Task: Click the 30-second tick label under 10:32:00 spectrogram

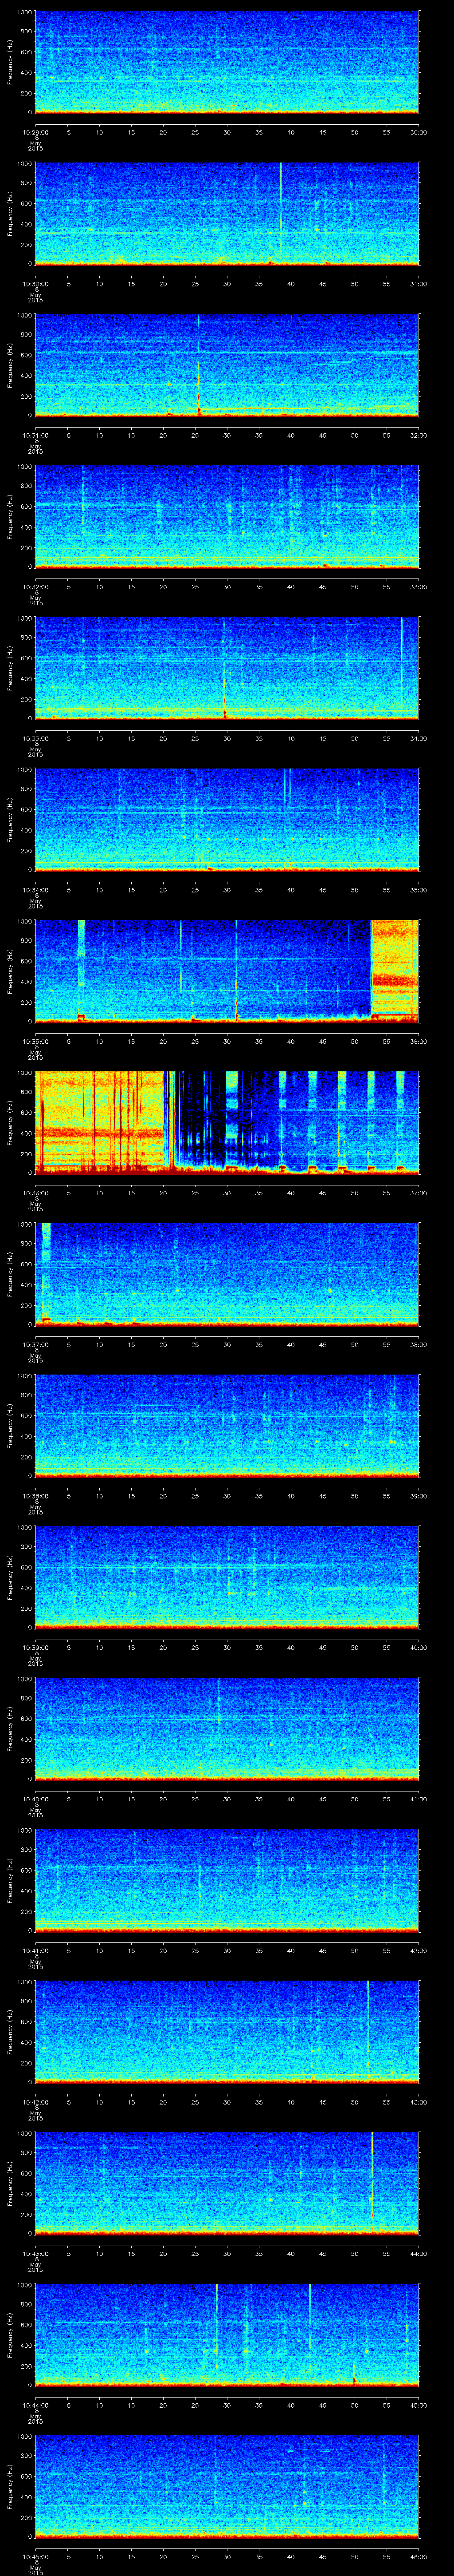Action: [x=227, y=586]
